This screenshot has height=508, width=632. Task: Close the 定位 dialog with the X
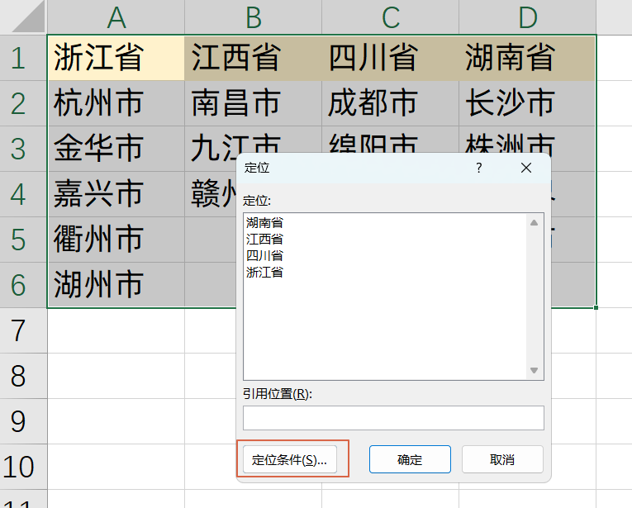[x=526, y=168]
